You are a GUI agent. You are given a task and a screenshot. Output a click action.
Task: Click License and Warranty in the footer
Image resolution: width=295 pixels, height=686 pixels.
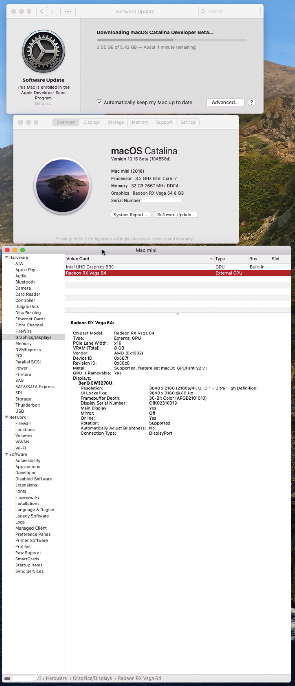(173, 239)
